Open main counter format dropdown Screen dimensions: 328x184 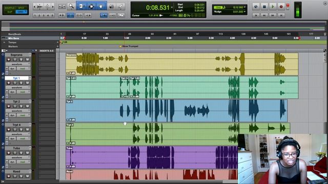pyautogui.click(x=172, y=8)
